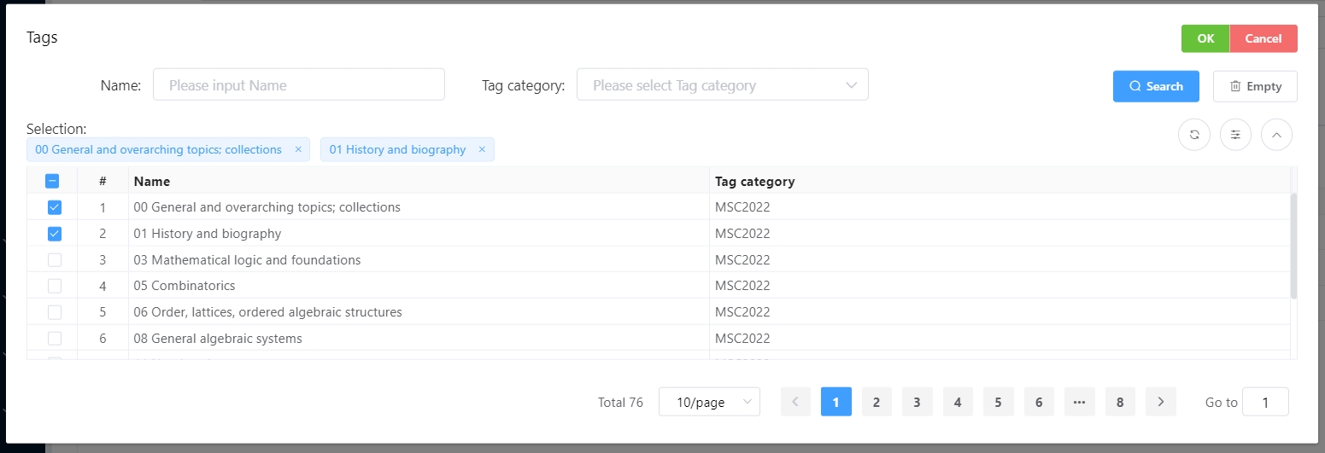Click the table vertical scrollbar
This screenshot has height=453, width=1325.
coord(1293,246)
